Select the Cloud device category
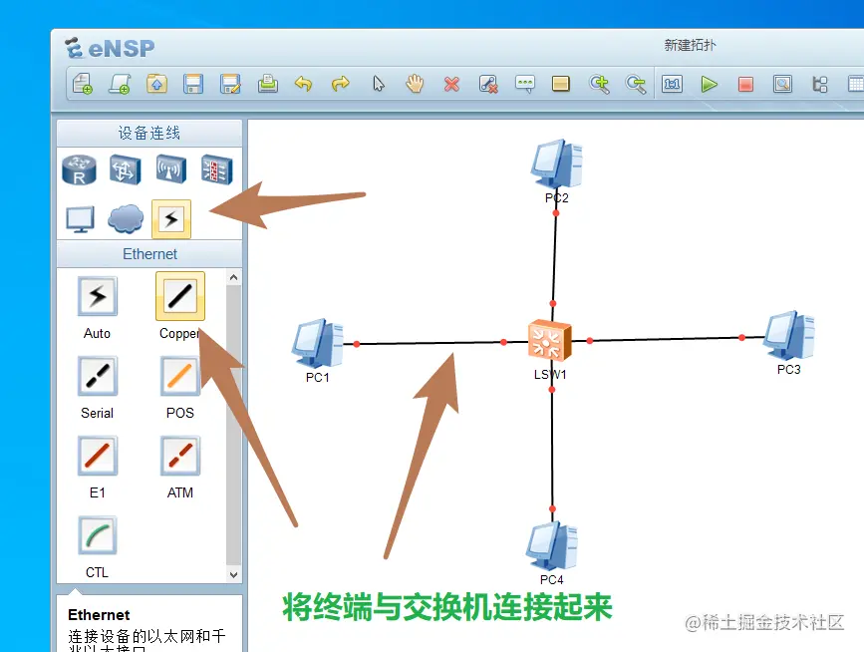864x652 pixels. (x=126, y=218)
